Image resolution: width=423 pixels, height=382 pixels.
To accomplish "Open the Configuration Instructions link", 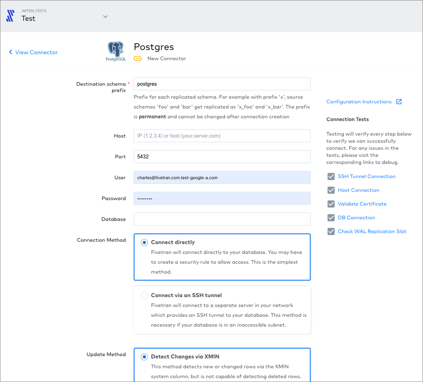I will (x=359, y=102).
